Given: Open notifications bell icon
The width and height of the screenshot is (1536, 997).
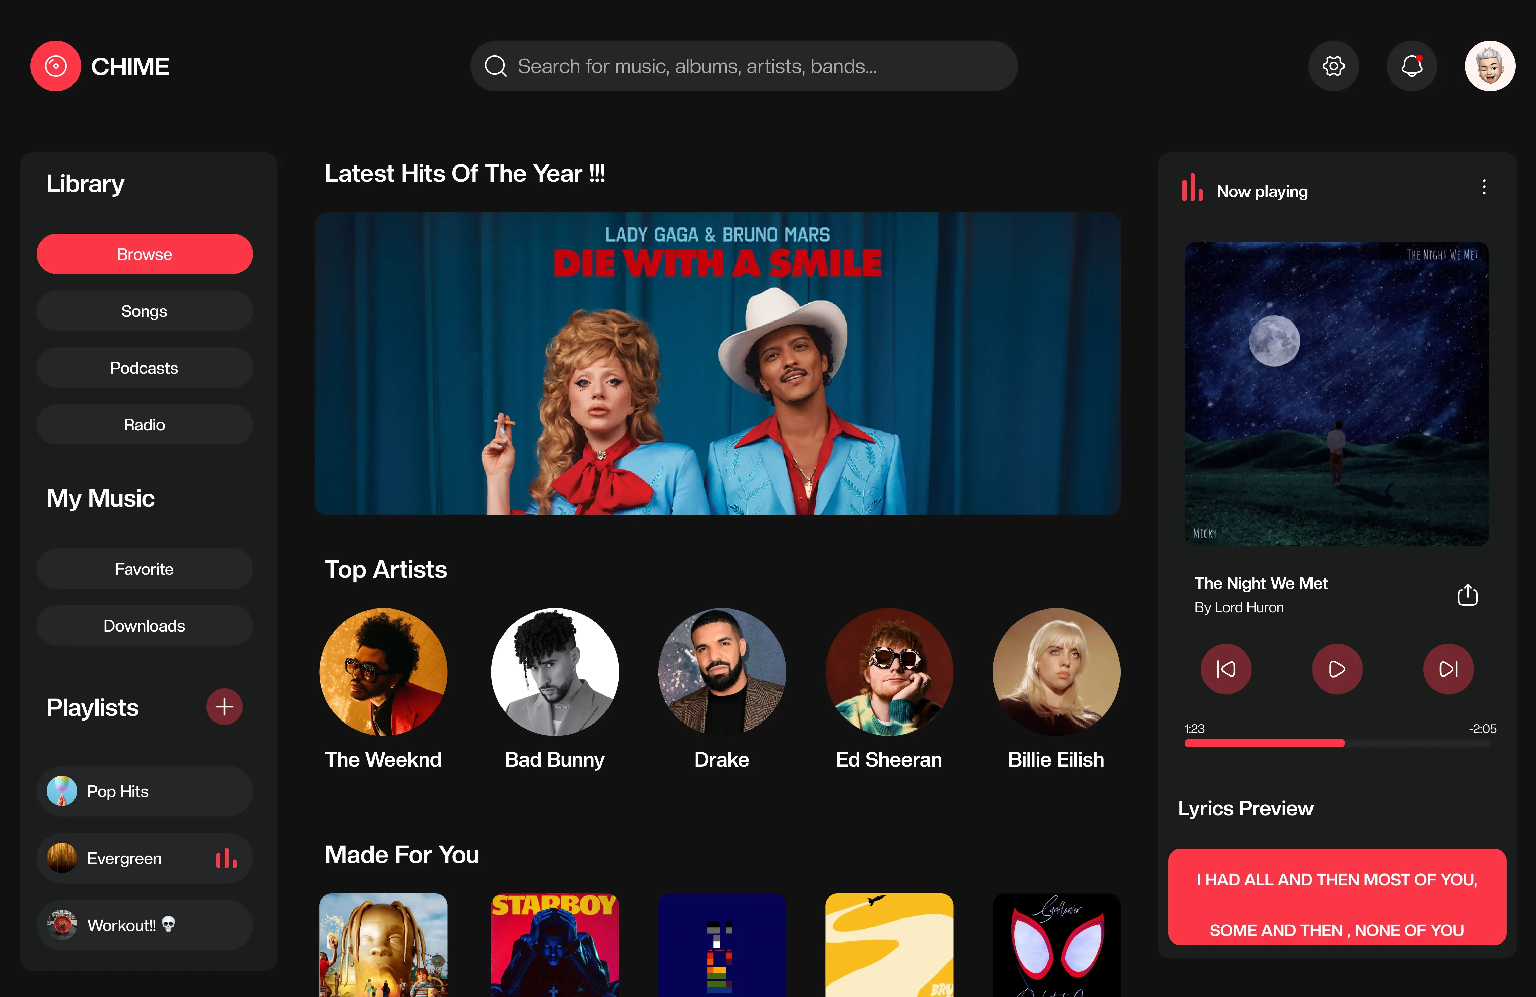Looking at the screenshot, I should (x=1411, y=66).
